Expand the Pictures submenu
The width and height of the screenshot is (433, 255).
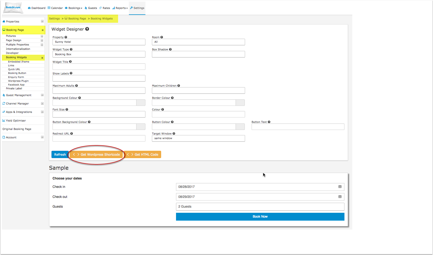coord(42,36)
